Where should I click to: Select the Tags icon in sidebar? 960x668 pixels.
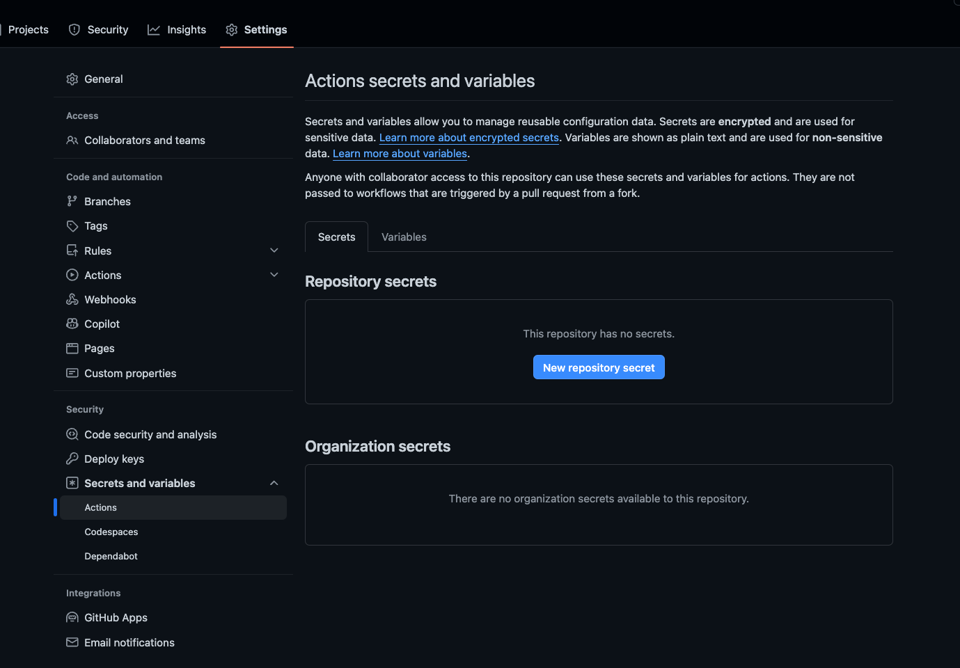click(x=72, y=225)
